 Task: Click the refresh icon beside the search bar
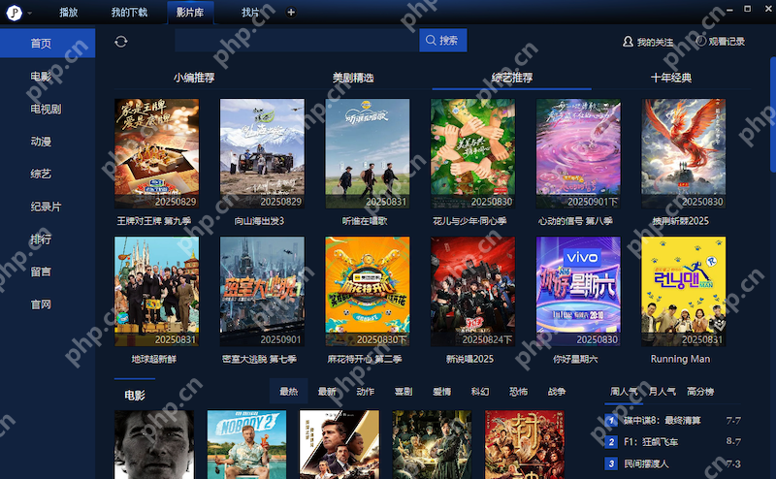click(121, 41)
